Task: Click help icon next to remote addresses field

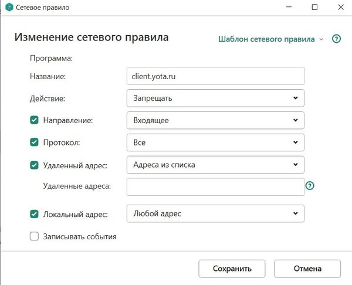Action: (310, 186)
